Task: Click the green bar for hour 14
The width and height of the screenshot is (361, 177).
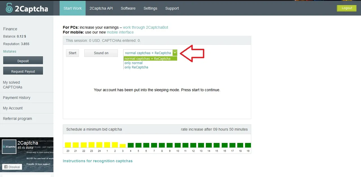Action: pyautogui.click(x=209, y=145)
